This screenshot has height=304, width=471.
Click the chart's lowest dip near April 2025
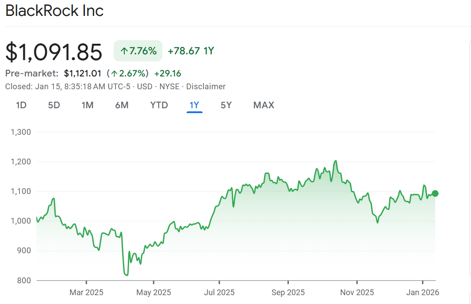pos(127,275)
